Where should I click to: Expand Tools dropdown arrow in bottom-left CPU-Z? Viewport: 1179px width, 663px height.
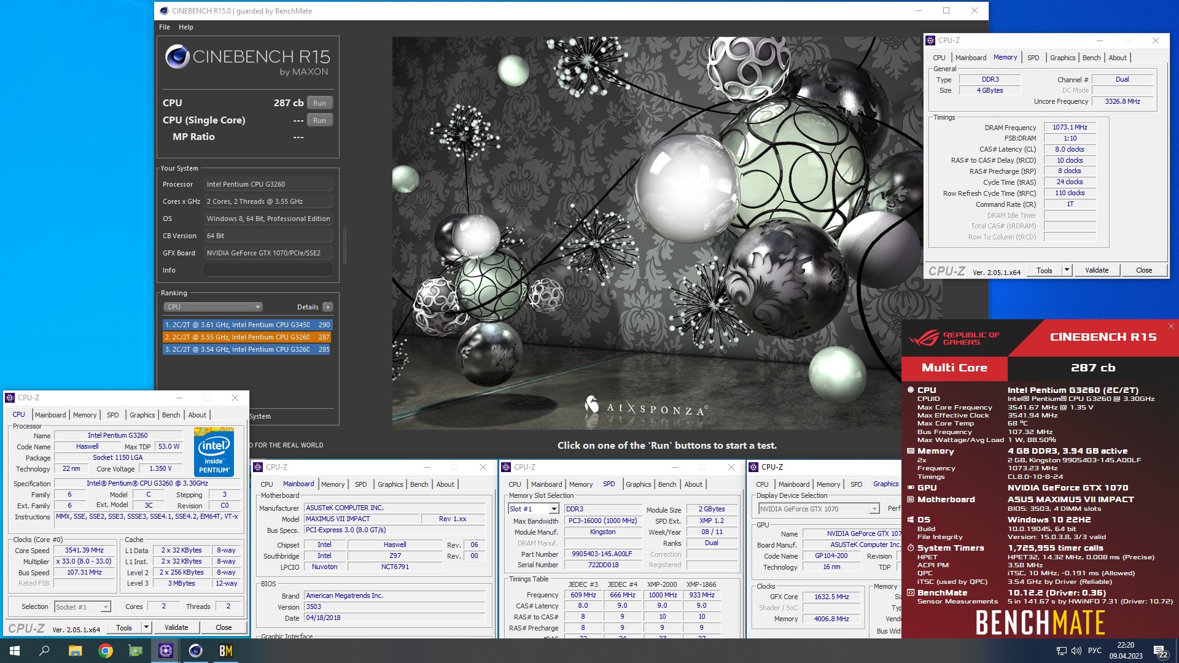[x=146, y=627]
